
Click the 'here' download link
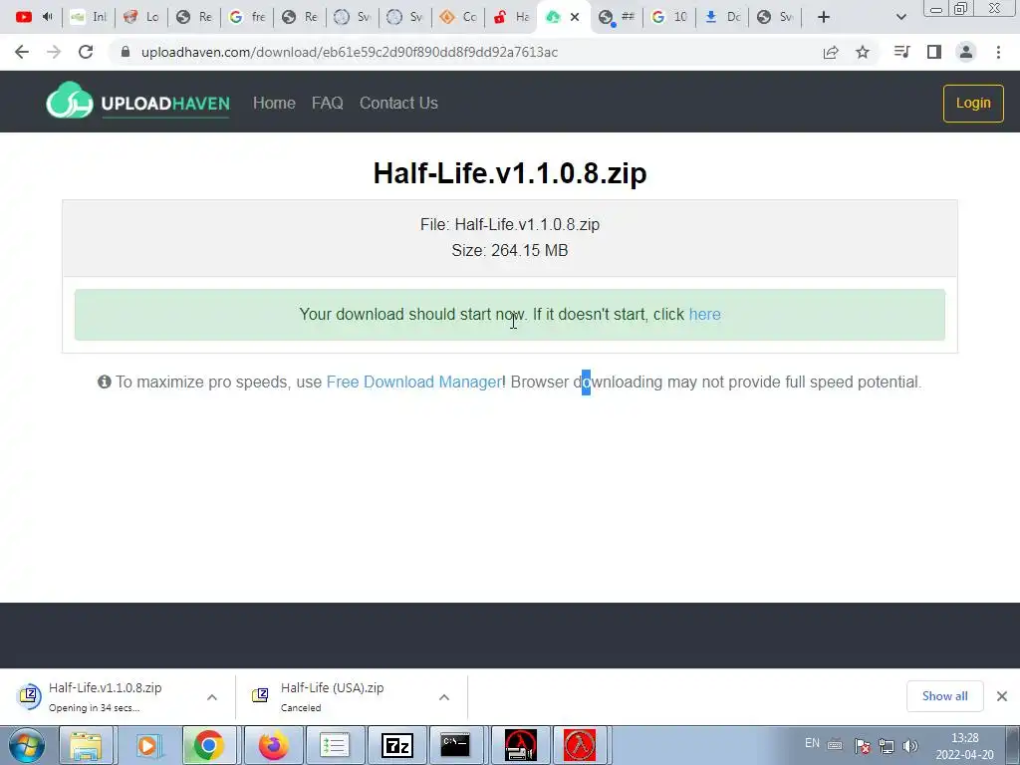pos(704,314)
